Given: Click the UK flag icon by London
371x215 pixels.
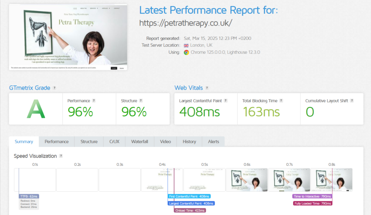Looking at the screenshot, I should [186, 46].
